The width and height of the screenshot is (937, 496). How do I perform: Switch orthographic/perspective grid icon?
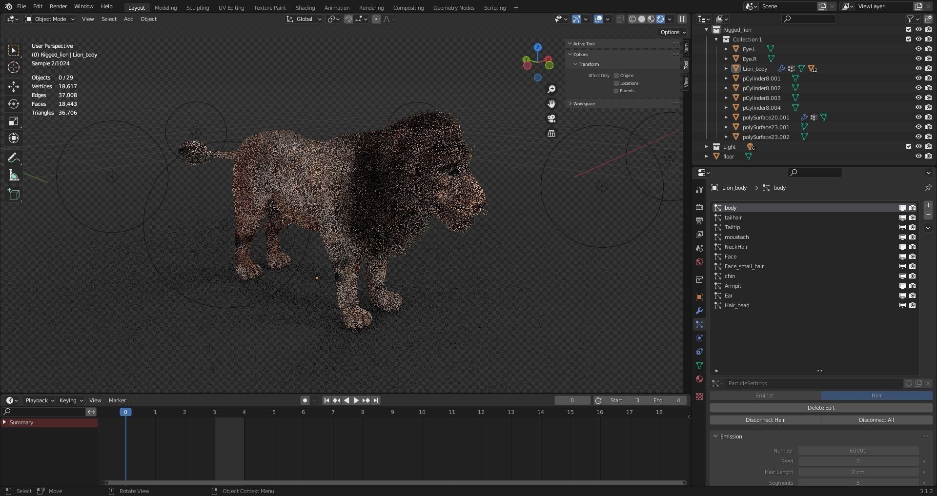(551, 133)
